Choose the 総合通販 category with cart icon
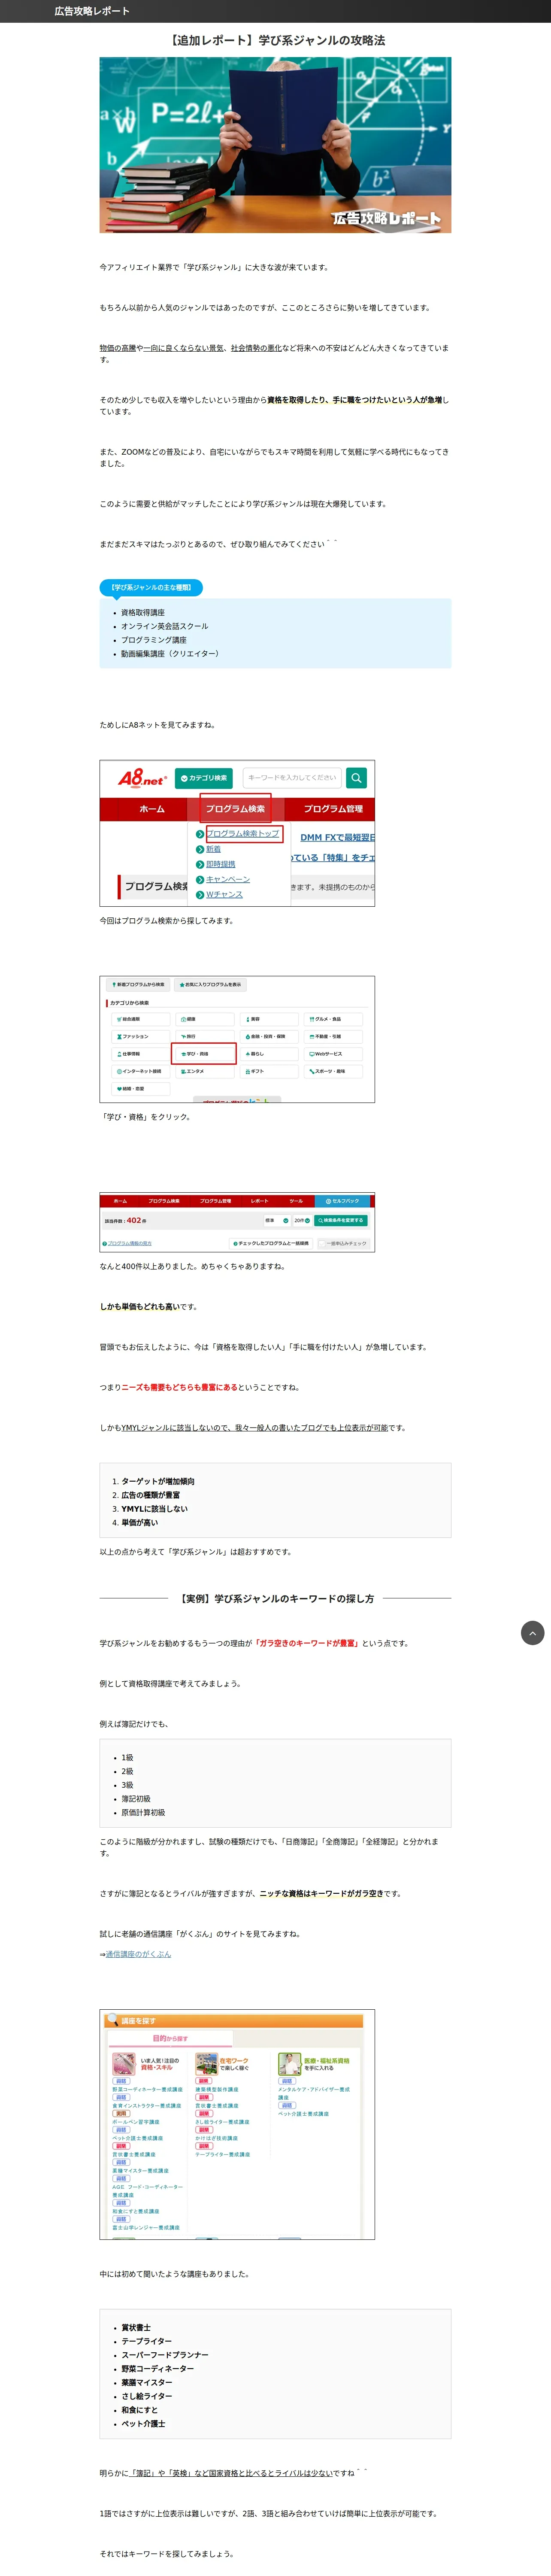Image resolution: width=551 pixels, height=2576 pixels. coord(141,1019)
